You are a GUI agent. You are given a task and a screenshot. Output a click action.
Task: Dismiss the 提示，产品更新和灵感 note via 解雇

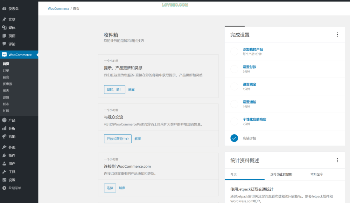coord(131,89)
